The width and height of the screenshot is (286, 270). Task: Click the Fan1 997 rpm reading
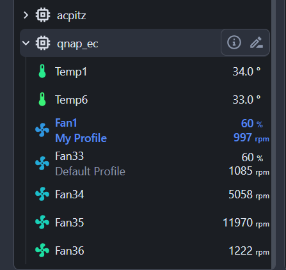(251, 138)
